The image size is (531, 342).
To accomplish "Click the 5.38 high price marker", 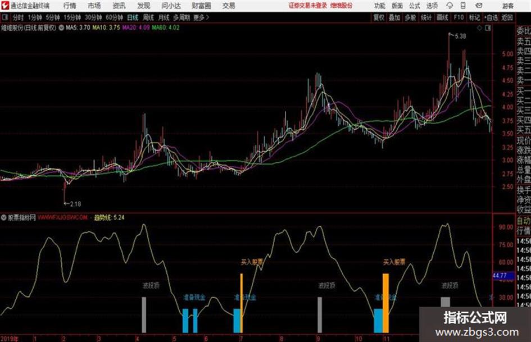I will [460, 37].
